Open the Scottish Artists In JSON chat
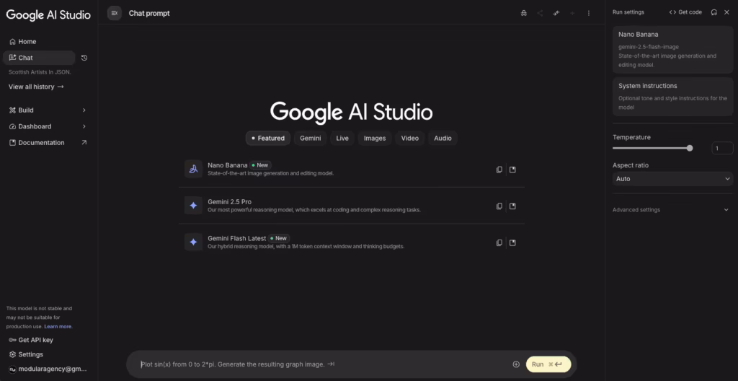 [x=40, y=72]
